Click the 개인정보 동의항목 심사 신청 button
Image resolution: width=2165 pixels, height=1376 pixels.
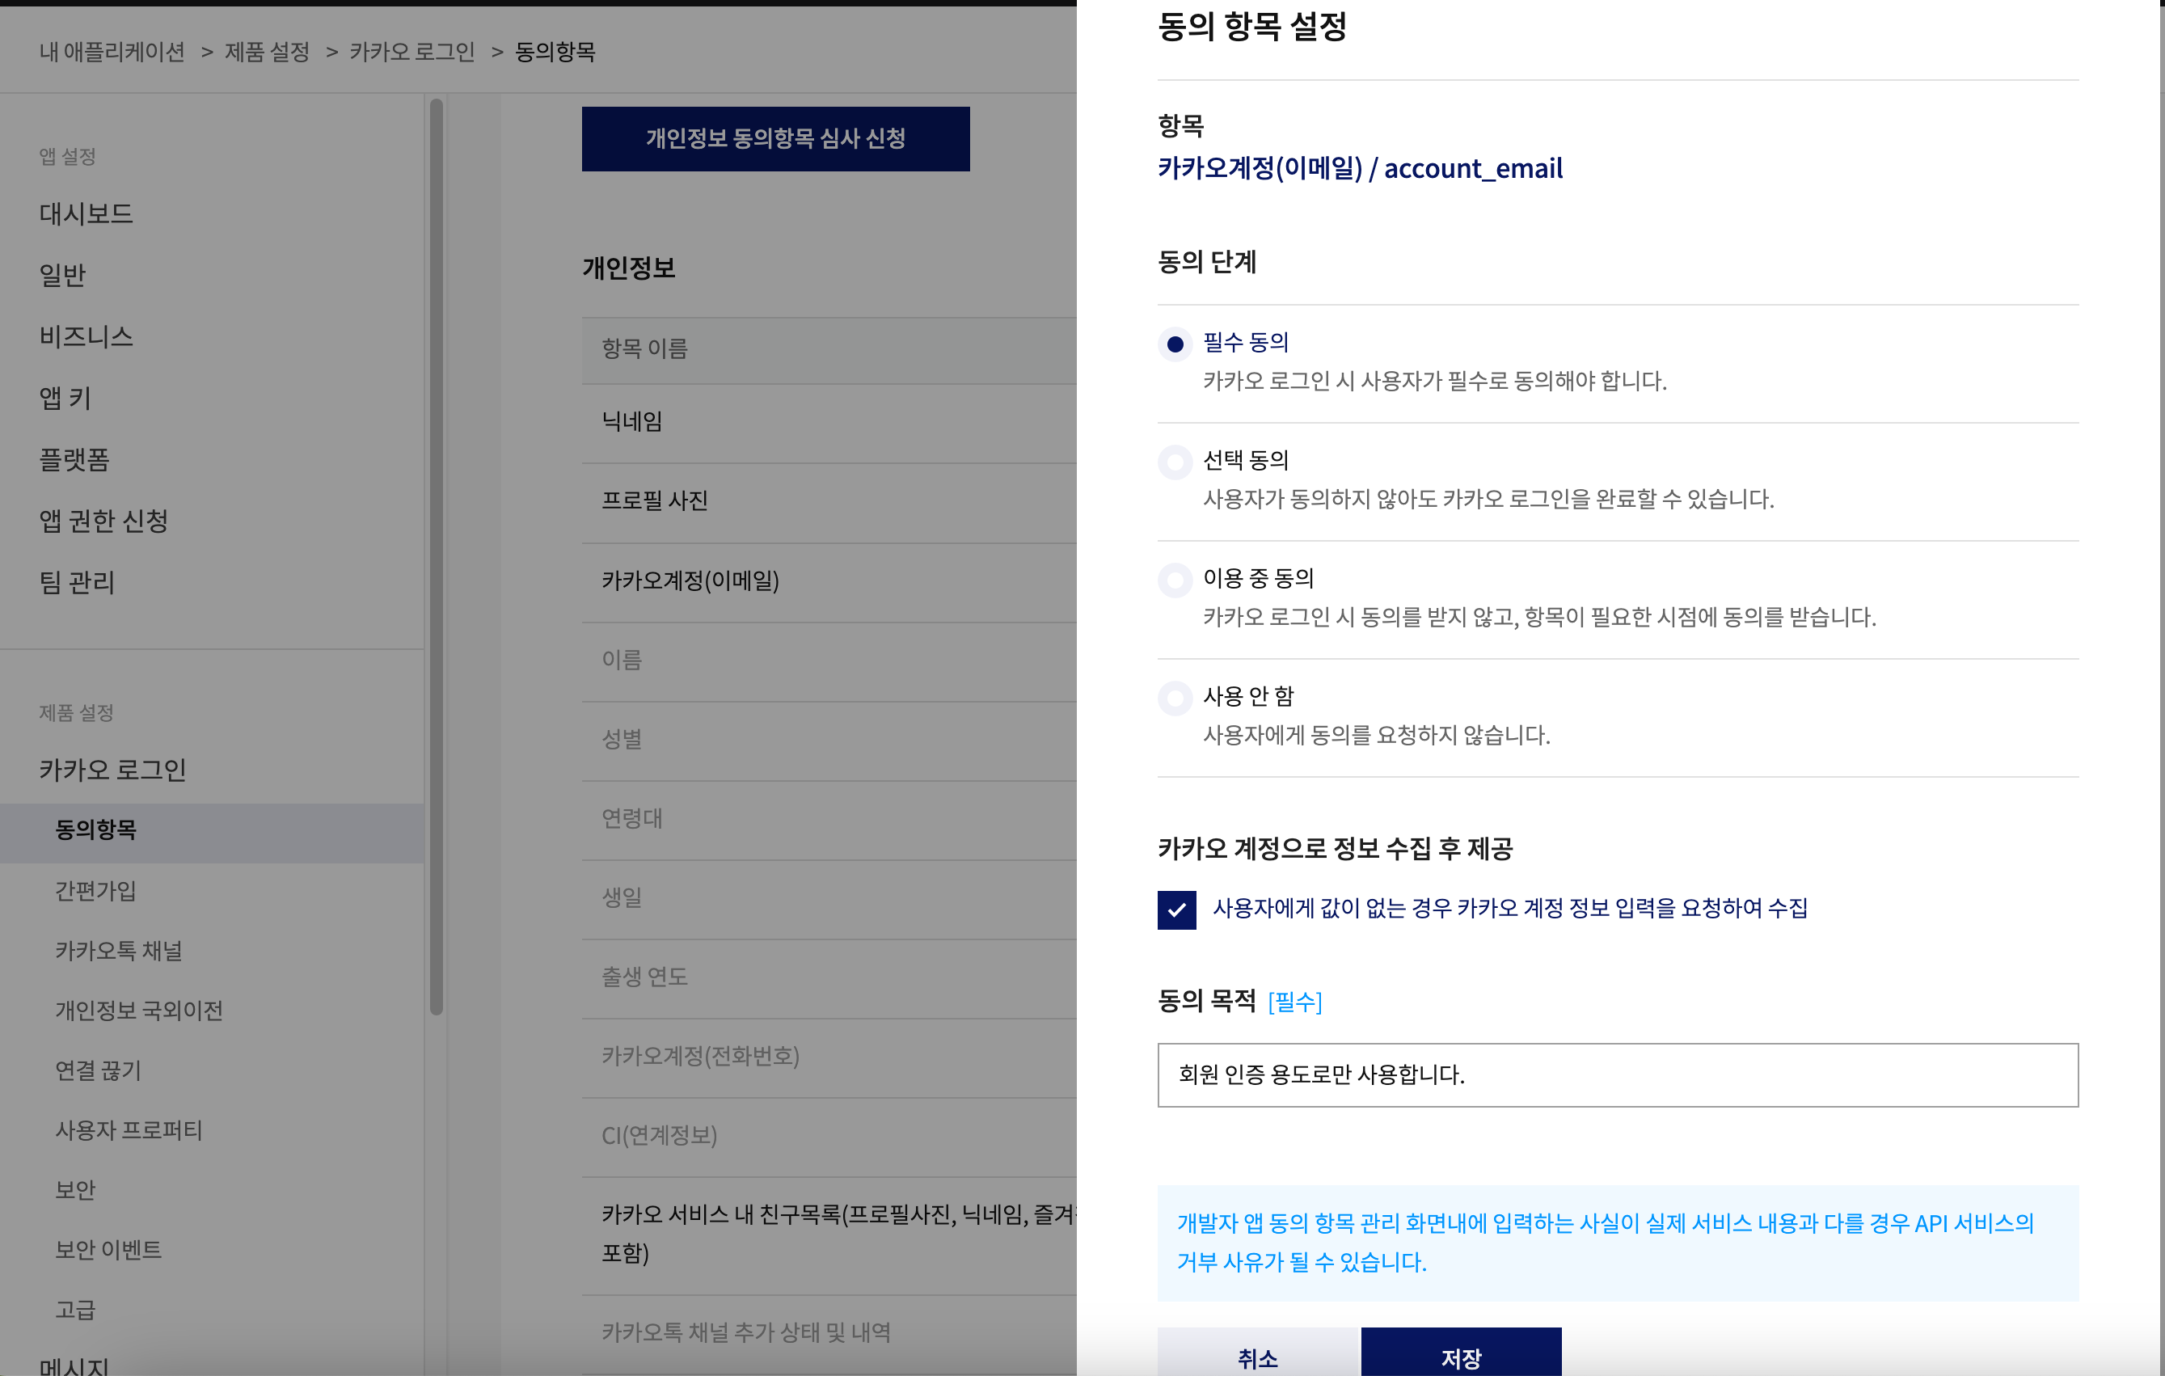click(775, 138)
